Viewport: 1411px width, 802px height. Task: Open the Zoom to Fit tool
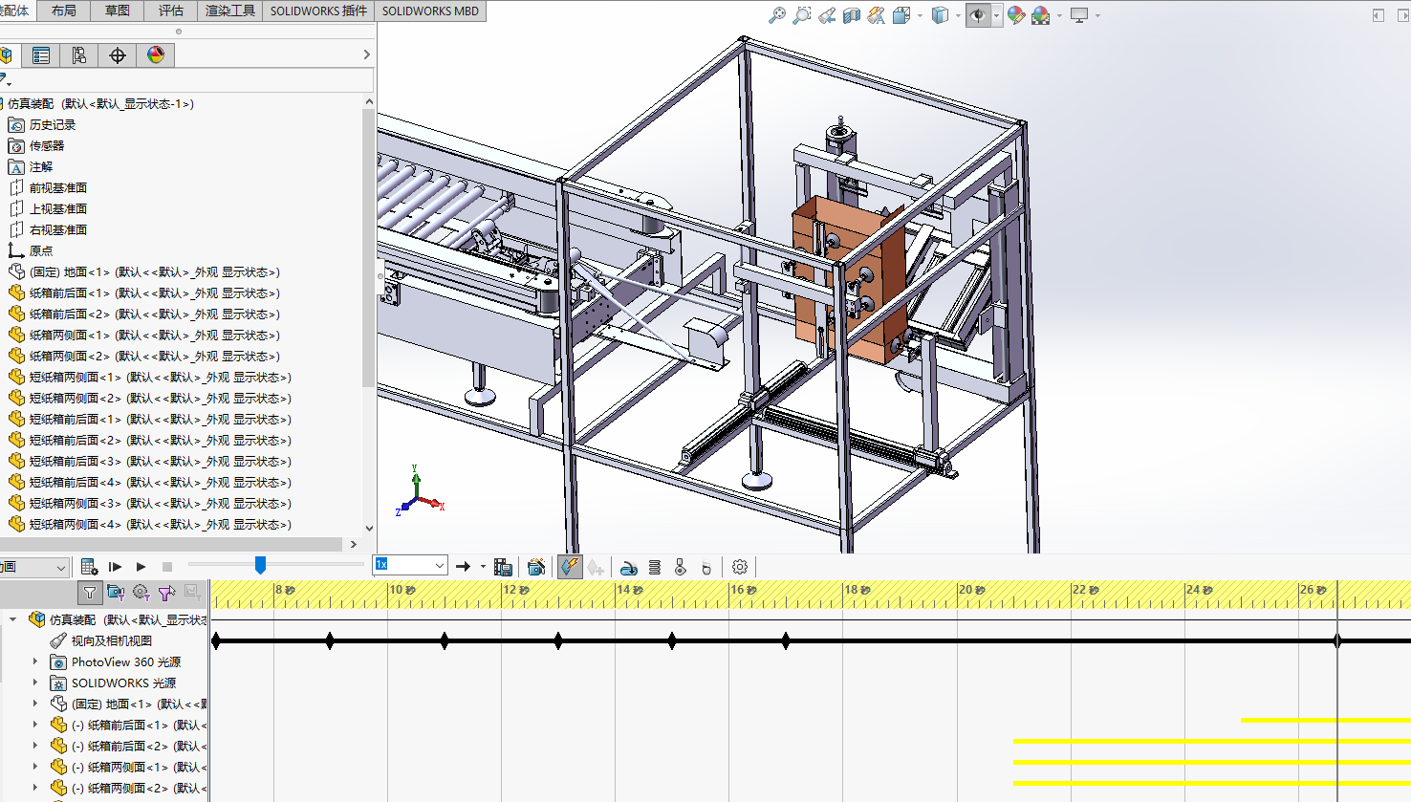coord(777,15)
